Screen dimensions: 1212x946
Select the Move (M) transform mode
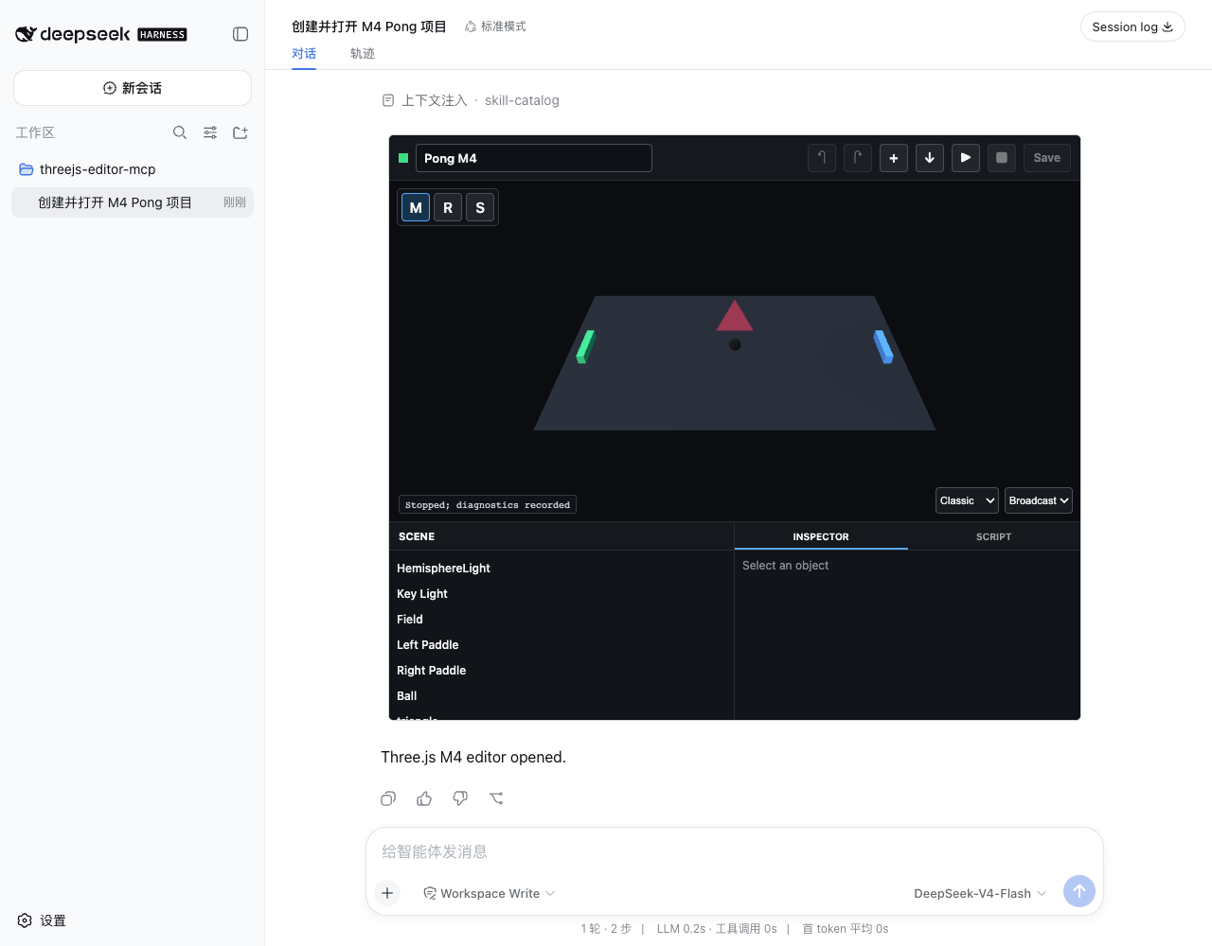click(416, 207)
